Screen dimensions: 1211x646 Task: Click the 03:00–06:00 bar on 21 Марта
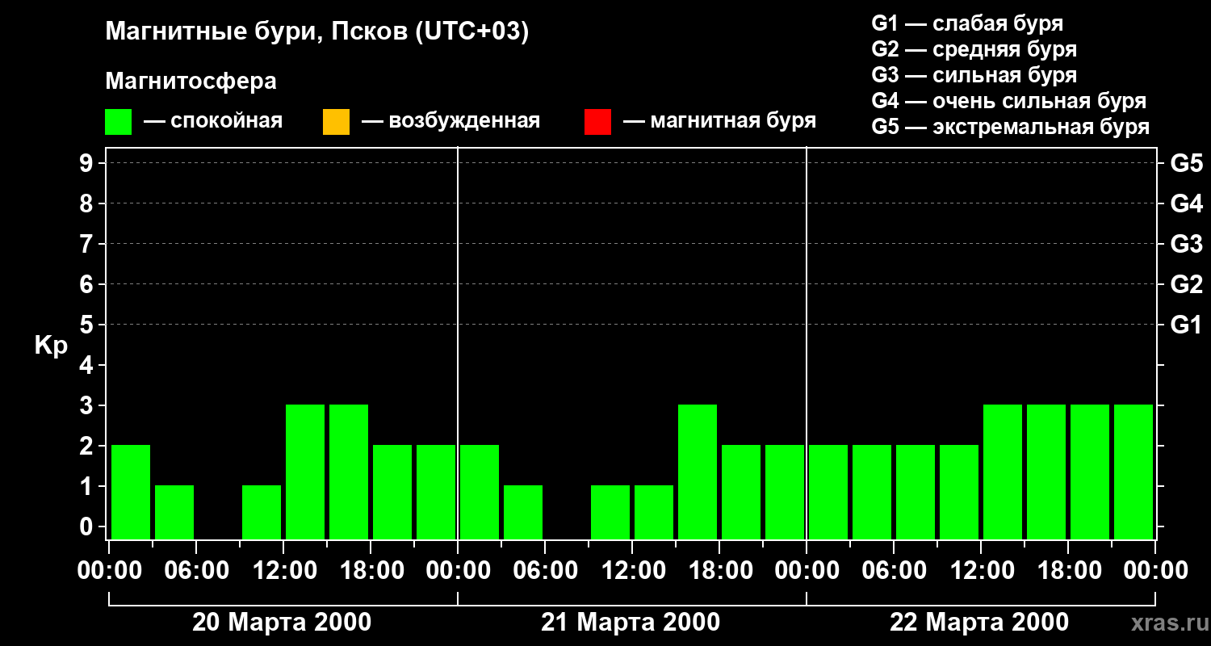point(523,512)
